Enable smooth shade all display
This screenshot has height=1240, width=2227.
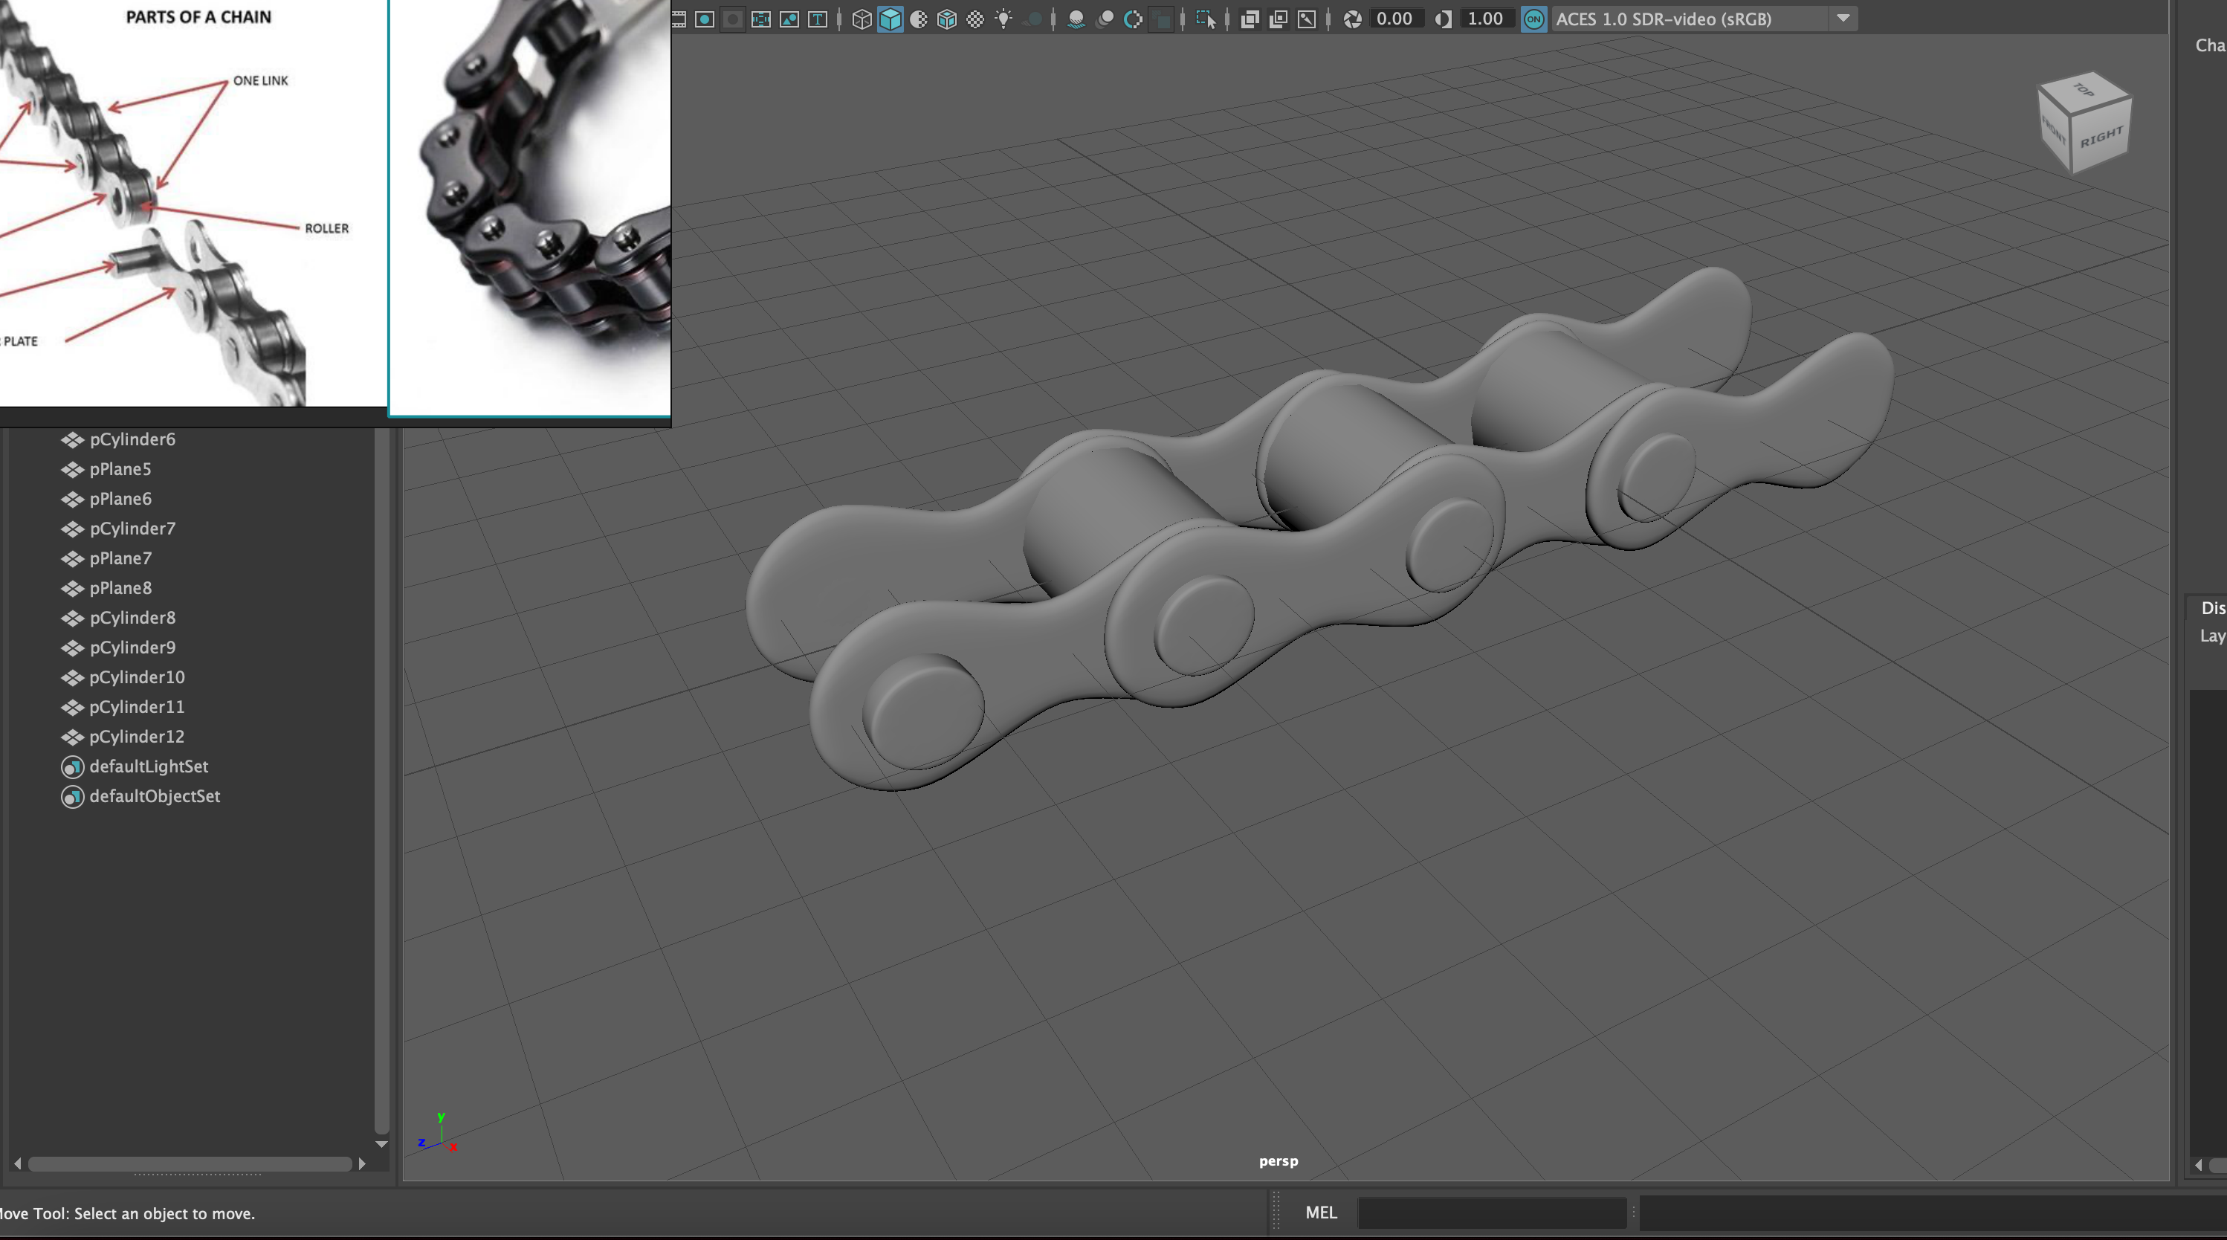point(890,19)
